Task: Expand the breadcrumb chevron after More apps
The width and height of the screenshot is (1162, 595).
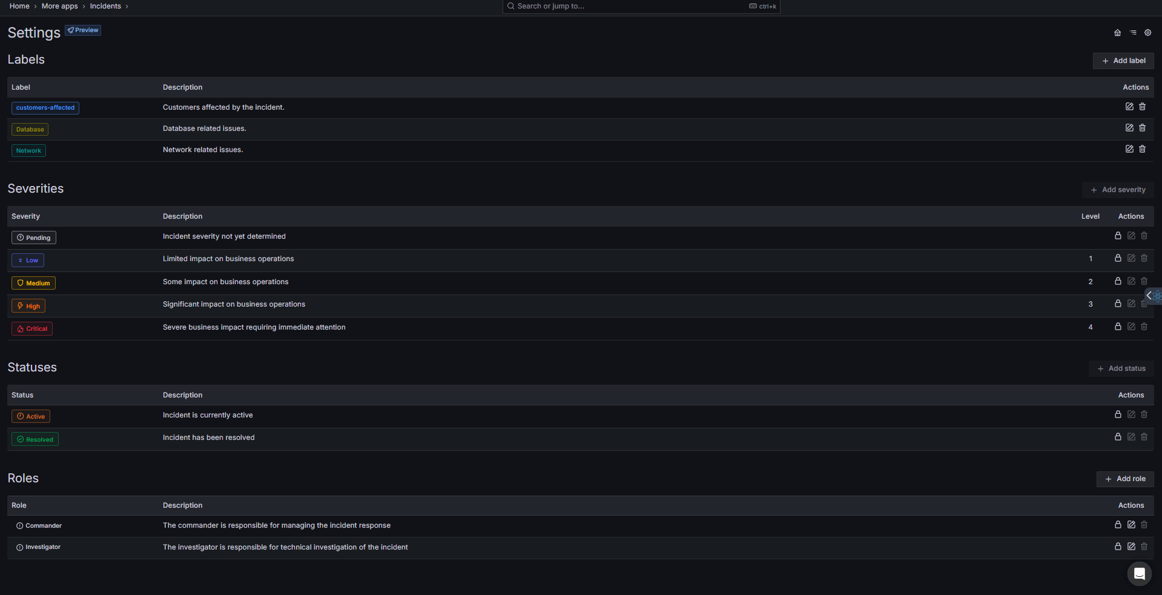Action: pos(84,6)
